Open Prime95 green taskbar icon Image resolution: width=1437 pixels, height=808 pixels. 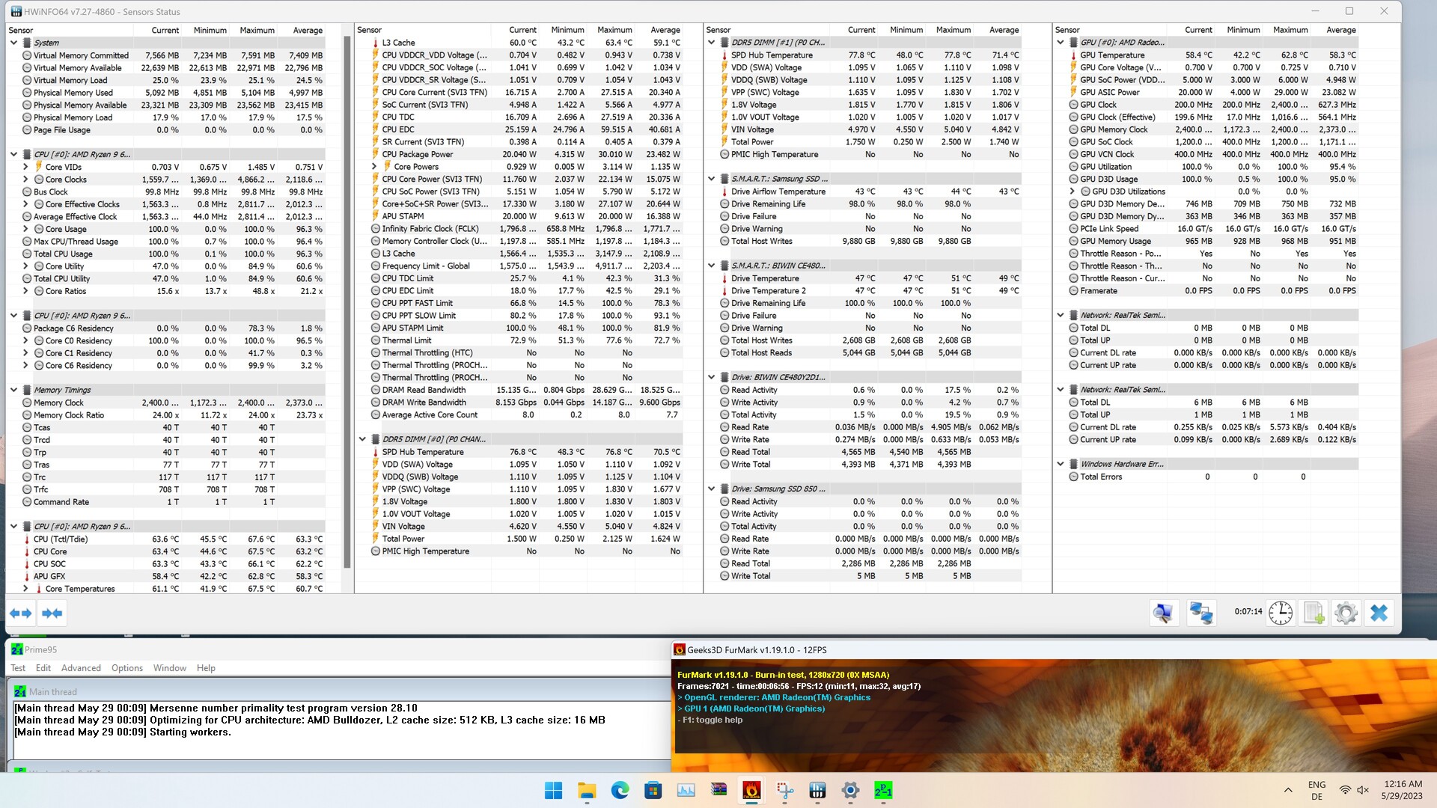883,791
